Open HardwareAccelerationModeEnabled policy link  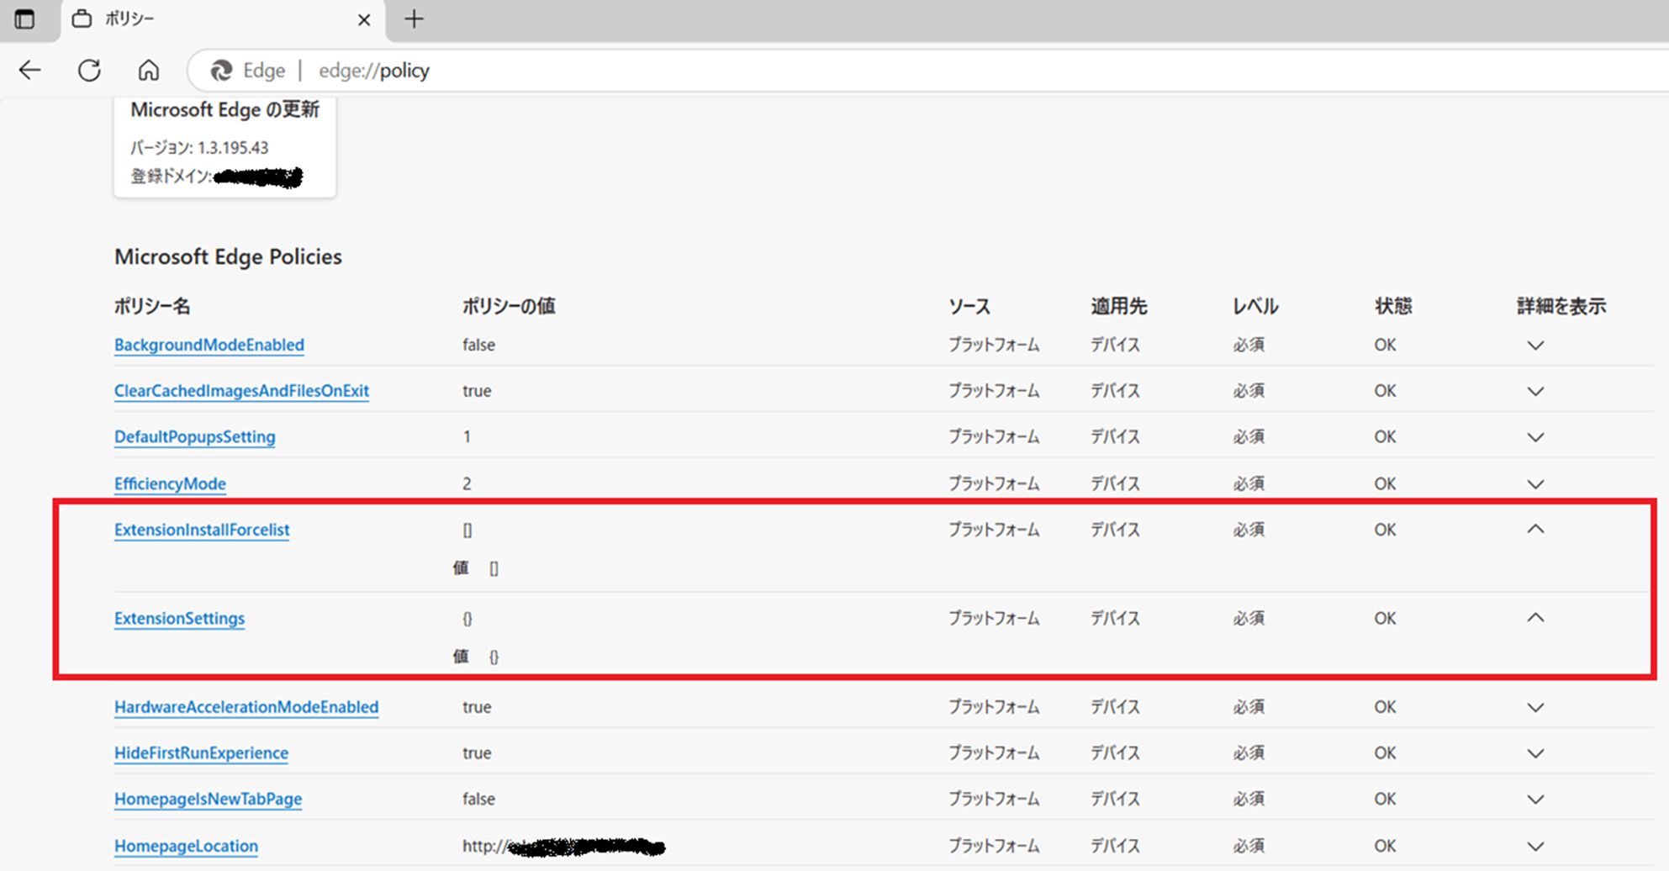(246, 707)
